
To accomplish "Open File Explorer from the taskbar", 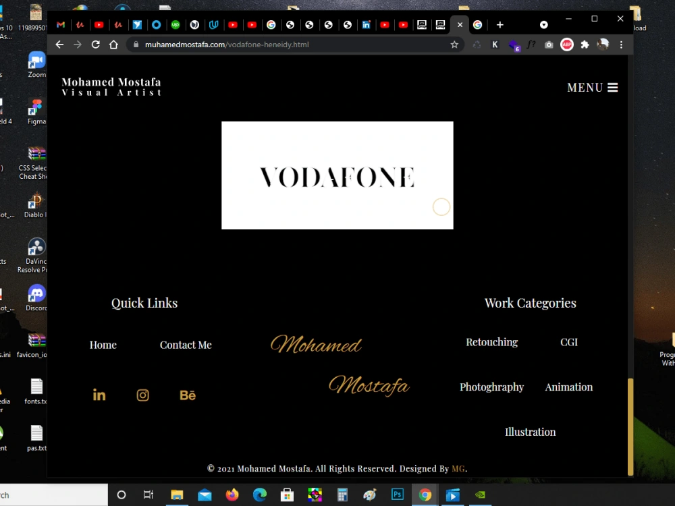I will [x=177, y=495].
